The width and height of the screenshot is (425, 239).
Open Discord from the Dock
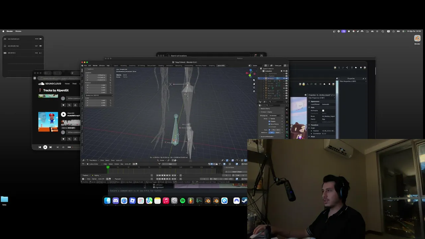tap(116, 200)
